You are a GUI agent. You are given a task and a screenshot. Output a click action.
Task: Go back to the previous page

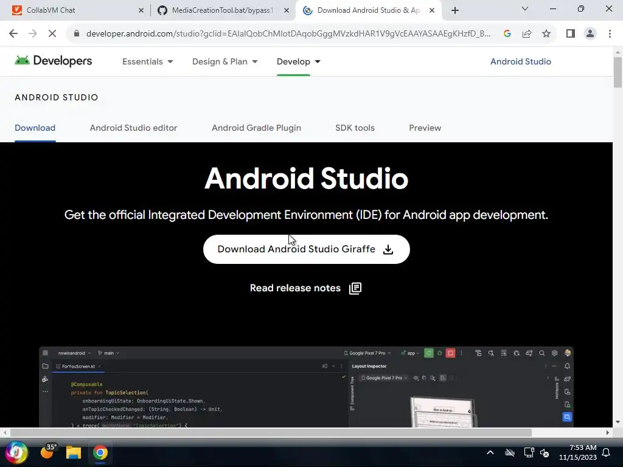[13, 34]
